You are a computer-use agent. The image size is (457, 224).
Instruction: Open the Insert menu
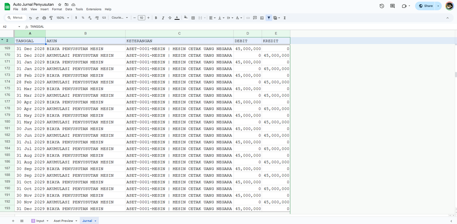click(45, 9)
